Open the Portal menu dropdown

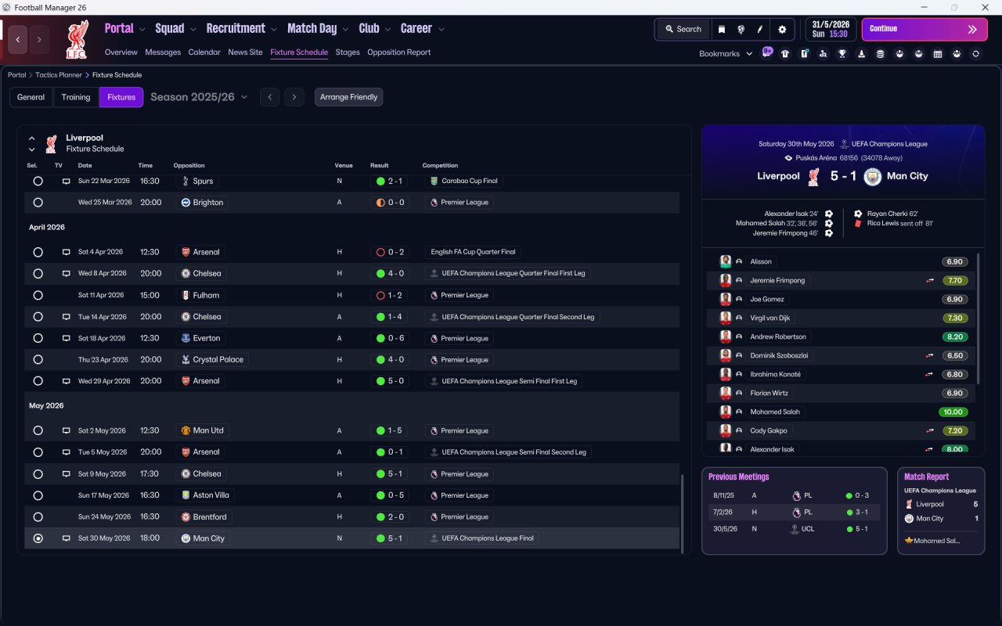[125, 29]
